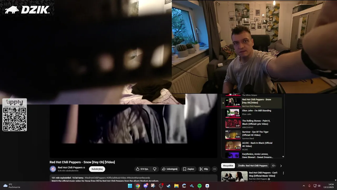This screenshot has height=190, width=337.
Task: Open Spotify from the taskbar
Action: 200,186
